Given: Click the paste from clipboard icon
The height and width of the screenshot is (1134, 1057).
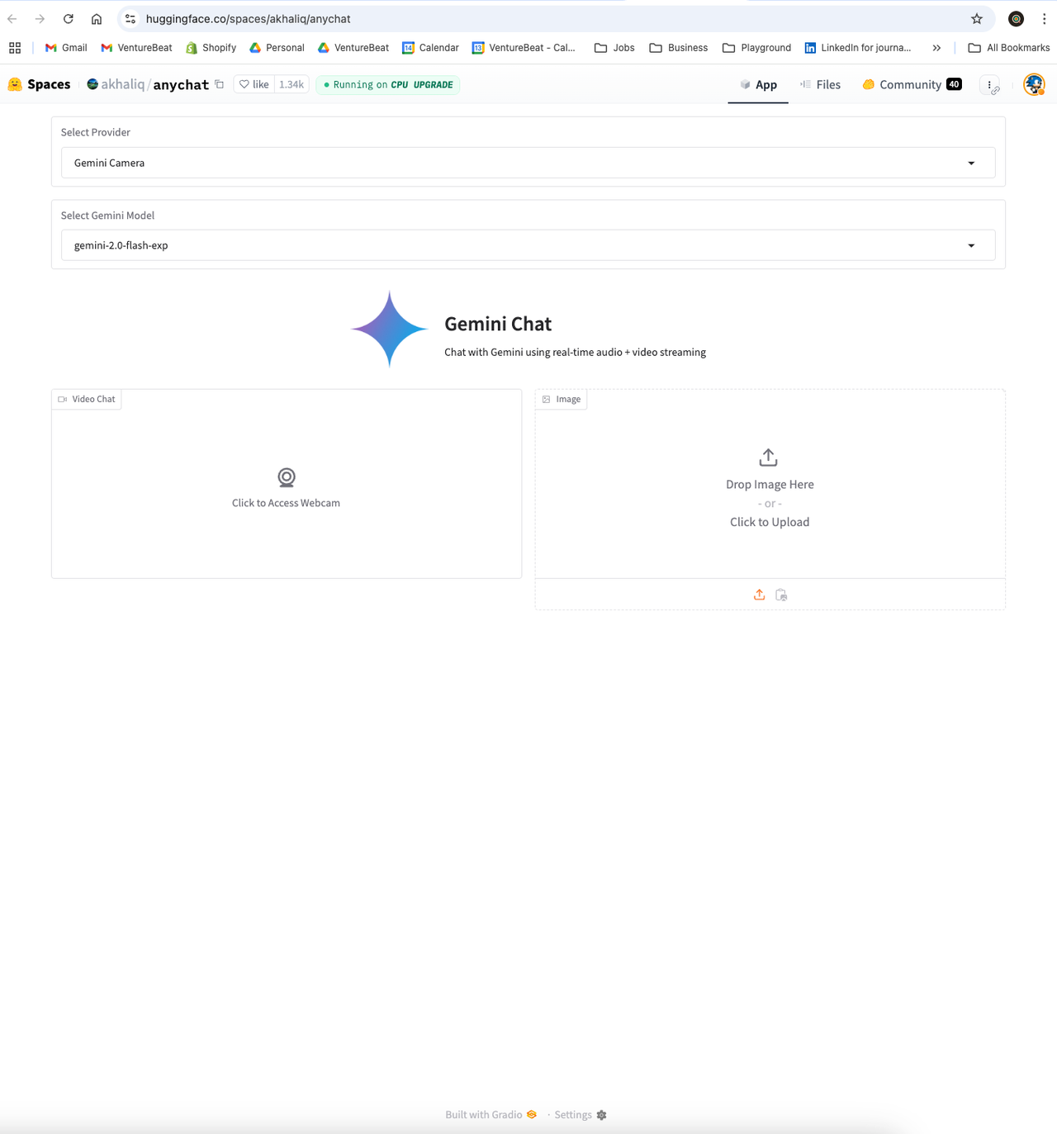Looking at the screenshot, I should [781, 595].
